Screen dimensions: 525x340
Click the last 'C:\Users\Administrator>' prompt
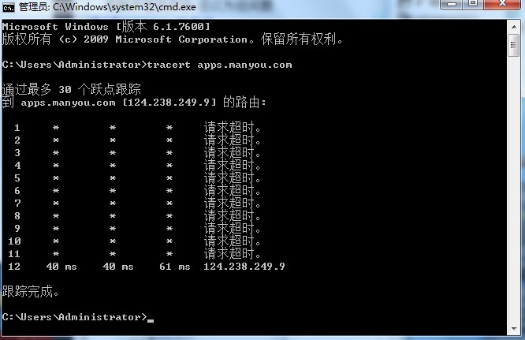(x=74, y=317)
